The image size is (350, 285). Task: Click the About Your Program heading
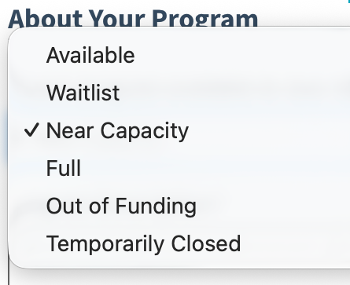(133, 18)
